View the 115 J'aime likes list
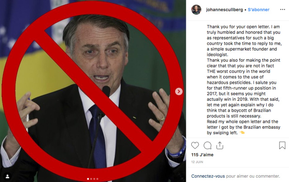The width and height of the screenshot is (289, 182). 202,155
